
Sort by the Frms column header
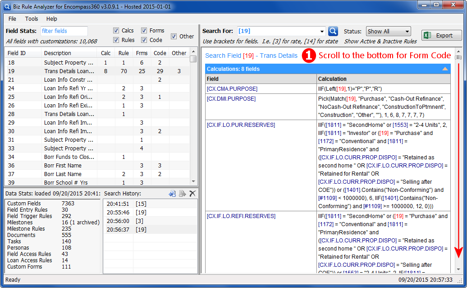(142, 53)
